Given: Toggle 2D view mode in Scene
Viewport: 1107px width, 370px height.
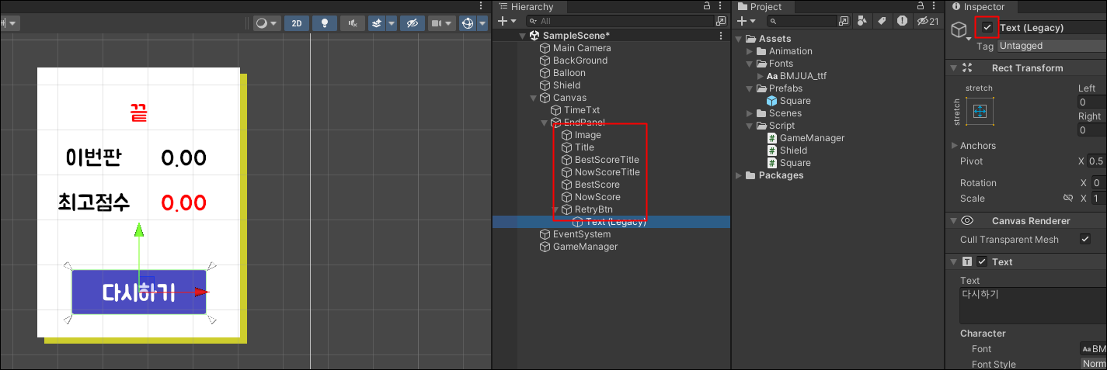Looking at the screenshot, I should [x=297, y=23].
